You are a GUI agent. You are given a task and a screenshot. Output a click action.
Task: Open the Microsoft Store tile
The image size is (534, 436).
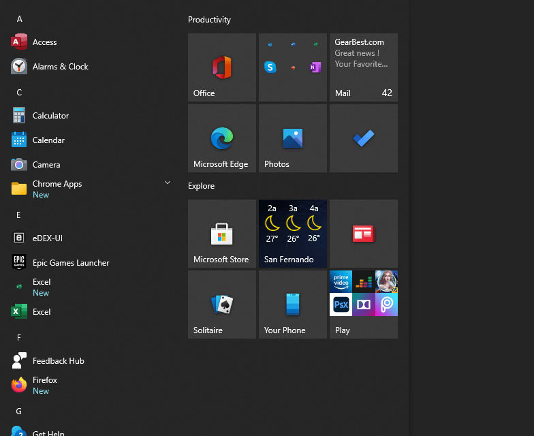[222, 234]
